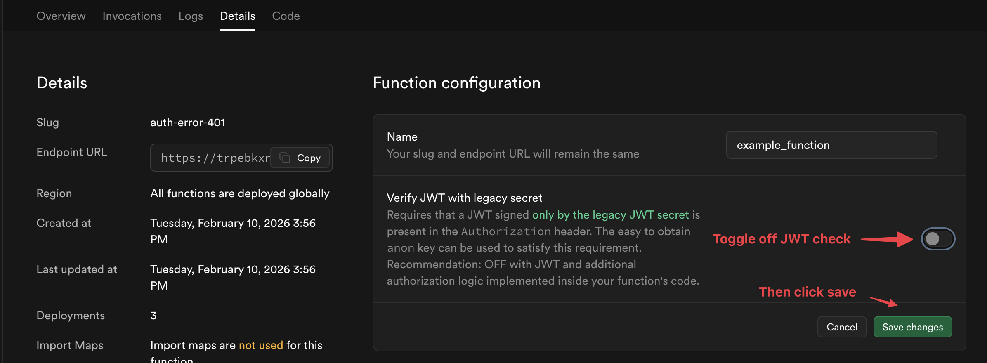Click the Slug label
The width and height of the screenshot is (987, 363).
pos(47,123)
